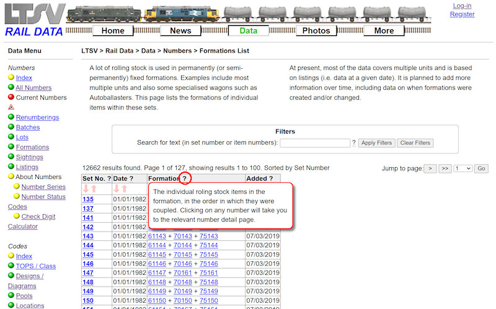Sort Set No. column ascending with up arrow
Image resolution: width=496 pixels, height=309 pixels.
pyautogui.click(x=94, y=189)
